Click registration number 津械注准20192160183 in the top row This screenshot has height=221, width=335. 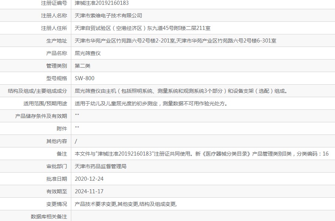[102, 3]
